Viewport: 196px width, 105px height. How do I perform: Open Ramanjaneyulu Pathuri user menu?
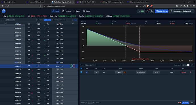pyautogui.click(x=182, y=11)
